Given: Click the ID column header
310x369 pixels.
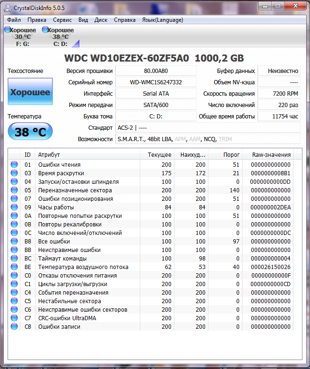Looking at the screenshot, I should (27, 154).
